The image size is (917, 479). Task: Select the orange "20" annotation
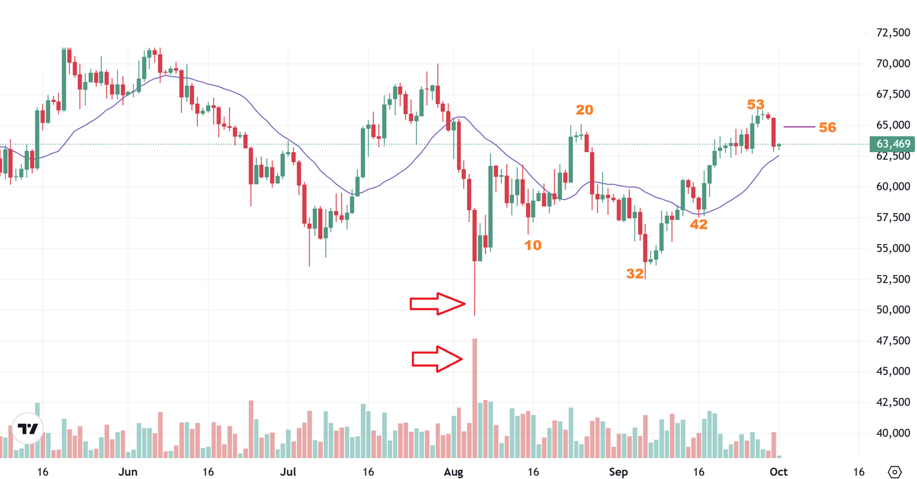pos(584,110)
